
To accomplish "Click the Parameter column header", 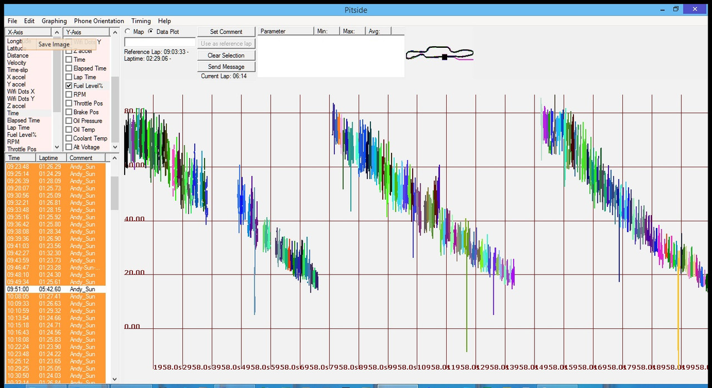I will pyautogui.click(x=285, y=31).
